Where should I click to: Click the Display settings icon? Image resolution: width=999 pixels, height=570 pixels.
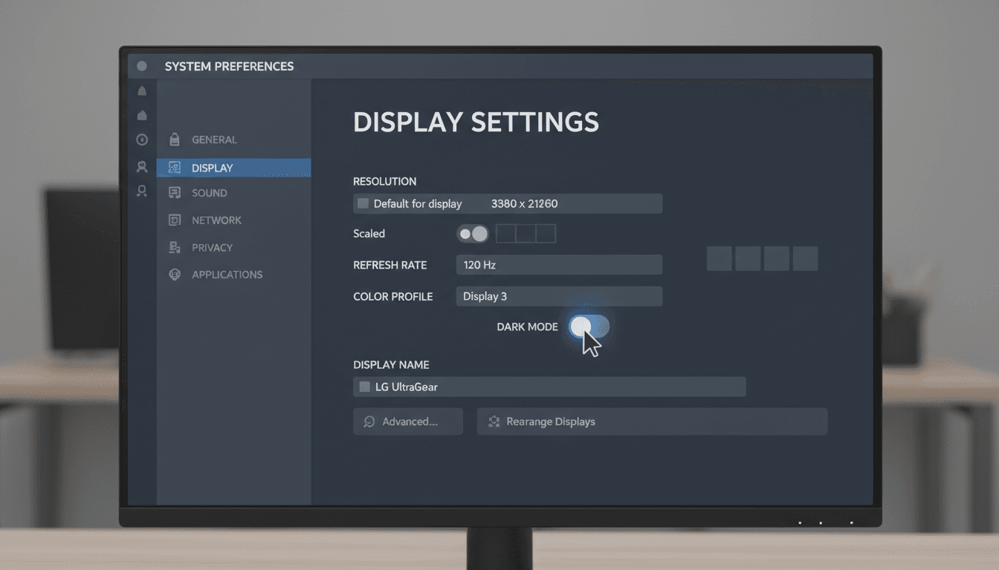[174, 167]
